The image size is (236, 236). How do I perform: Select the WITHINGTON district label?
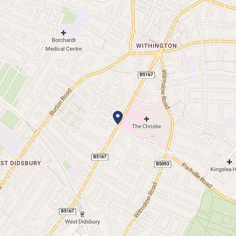click(156, 46)
